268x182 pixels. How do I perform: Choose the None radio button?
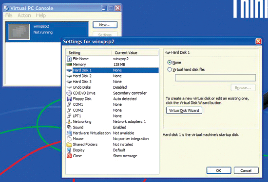point(170,62)
